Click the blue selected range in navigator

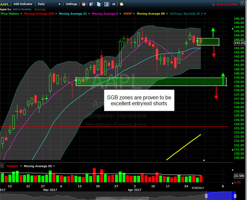point(220,196)
